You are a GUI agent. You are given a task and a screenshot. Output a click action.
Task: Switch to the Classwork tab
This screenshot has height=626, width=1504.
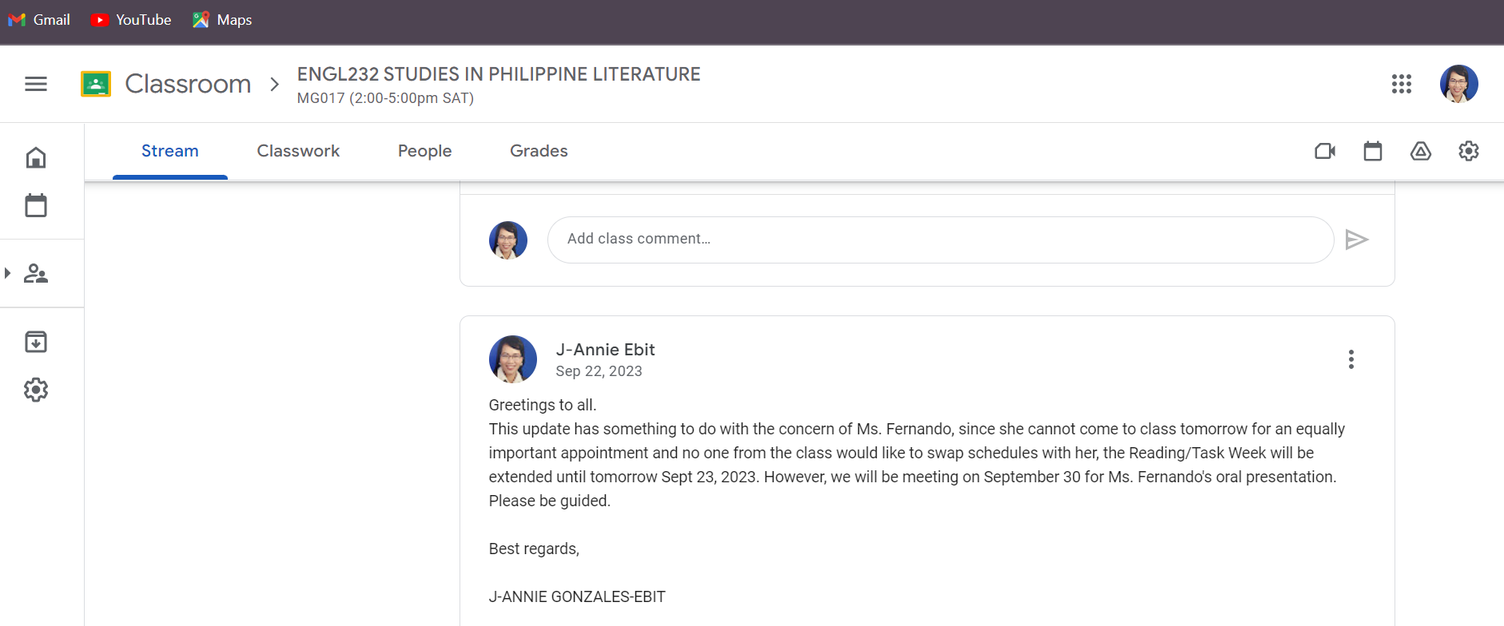298,151
